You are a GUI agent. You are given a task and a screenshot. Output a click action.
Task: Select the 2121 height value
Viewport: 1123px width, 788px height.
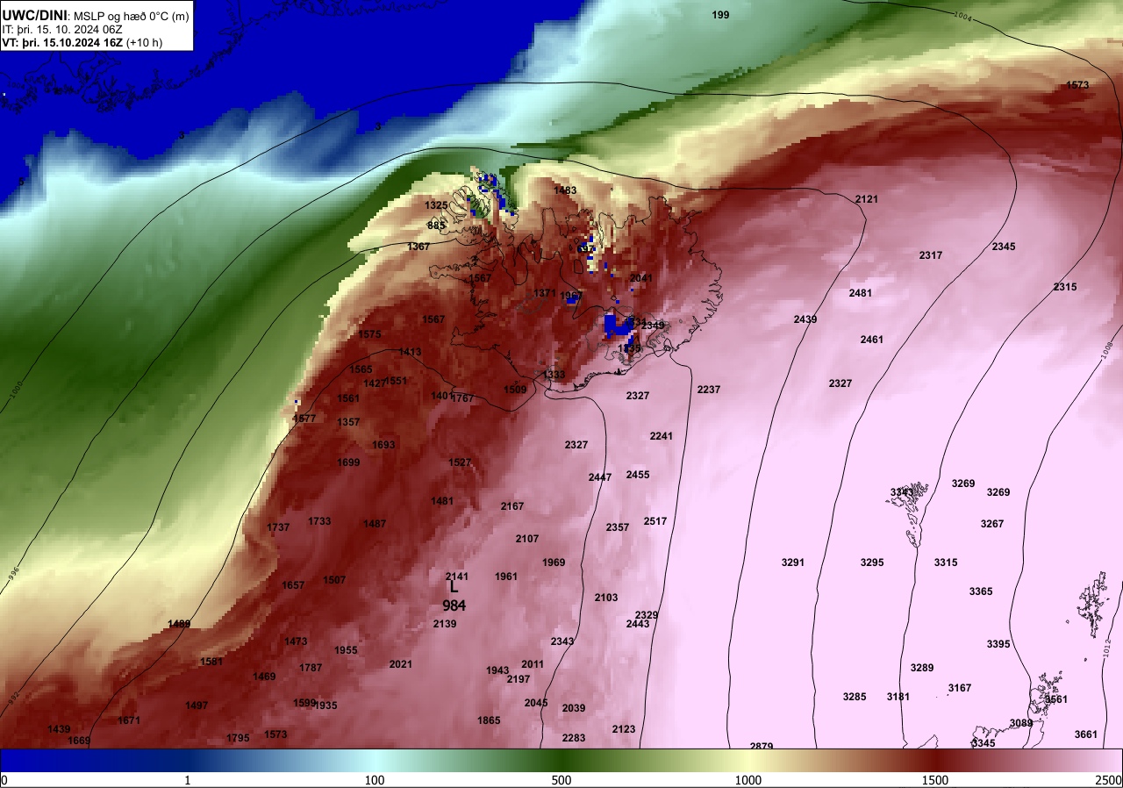click(866, 199)
